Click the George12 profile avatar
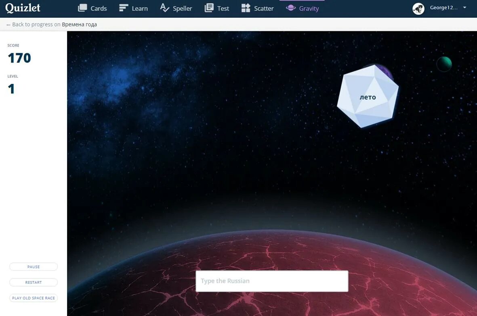Image resolution: width=477 pixels, height=316 pixels. coord(418,8)
